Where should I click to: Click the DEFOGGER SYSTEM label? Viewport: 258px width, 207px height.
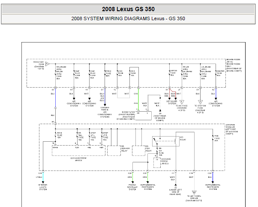[172, 103]
